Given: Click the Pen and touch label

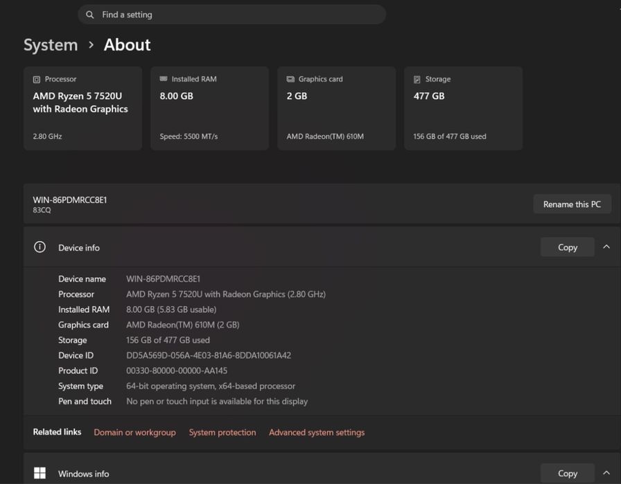Looking at the screenshot, I should 85,402.
